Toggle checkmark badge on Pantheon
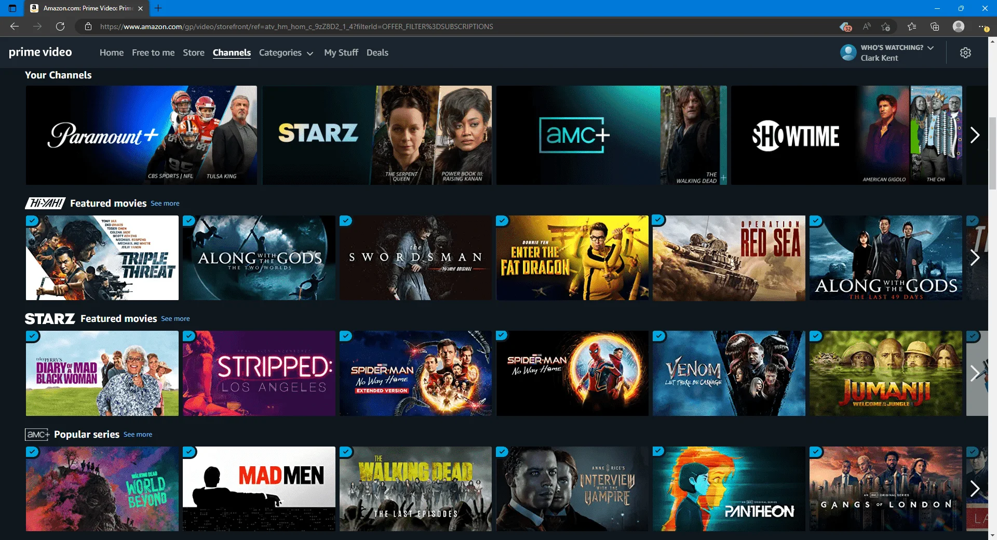 coord(659,452)
